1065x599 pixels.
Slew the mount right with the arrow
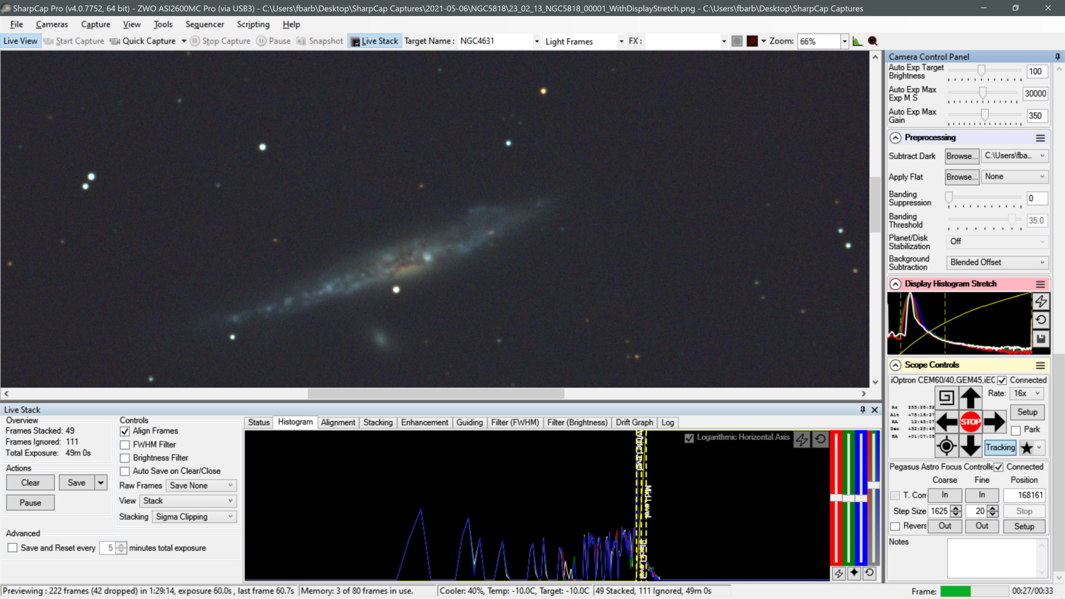(994, 422)
